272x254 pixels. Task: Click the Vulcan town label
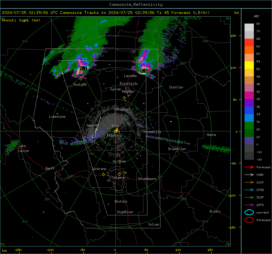[154, 224]
